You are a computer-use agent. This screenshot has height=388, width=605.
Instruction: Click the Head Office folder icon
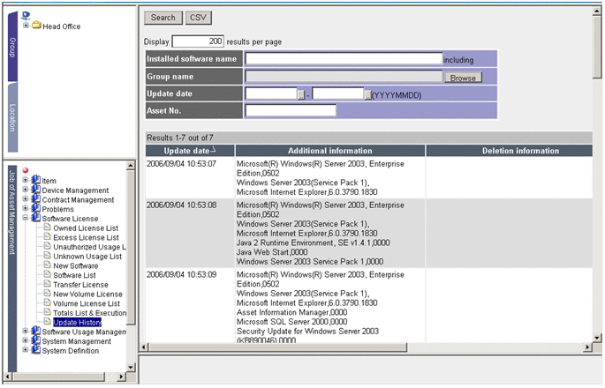point(37,26)
